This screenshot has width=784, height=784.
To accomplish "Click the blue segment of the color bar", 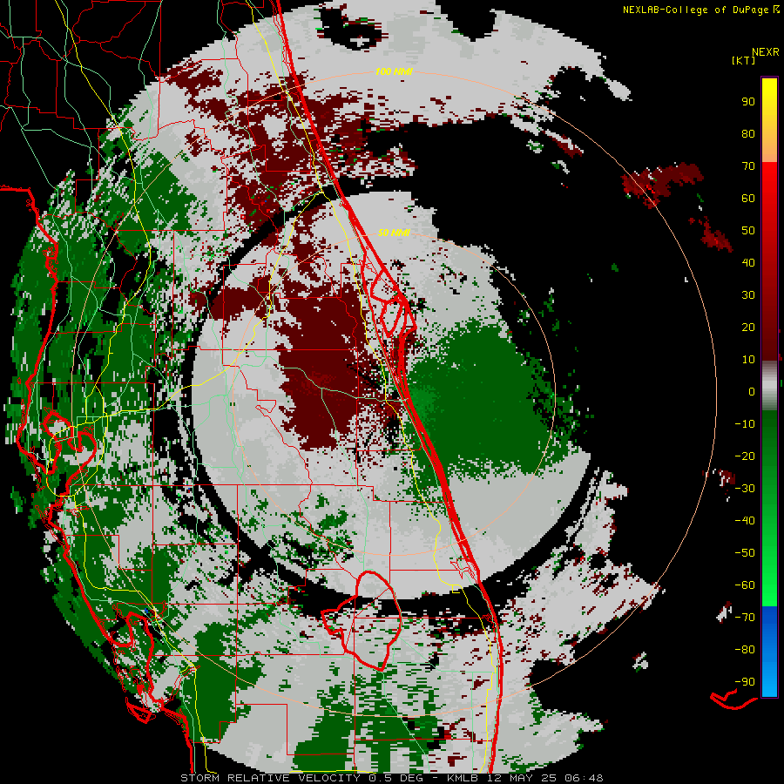I will 769,651.
